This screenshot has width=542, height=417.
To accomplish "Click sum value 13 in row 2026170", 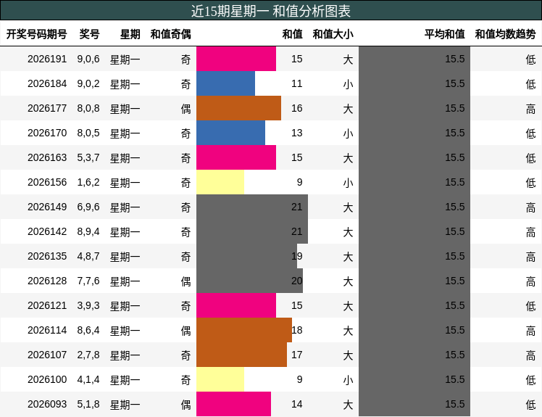I will pyautogui.click(x=297, y=133).
